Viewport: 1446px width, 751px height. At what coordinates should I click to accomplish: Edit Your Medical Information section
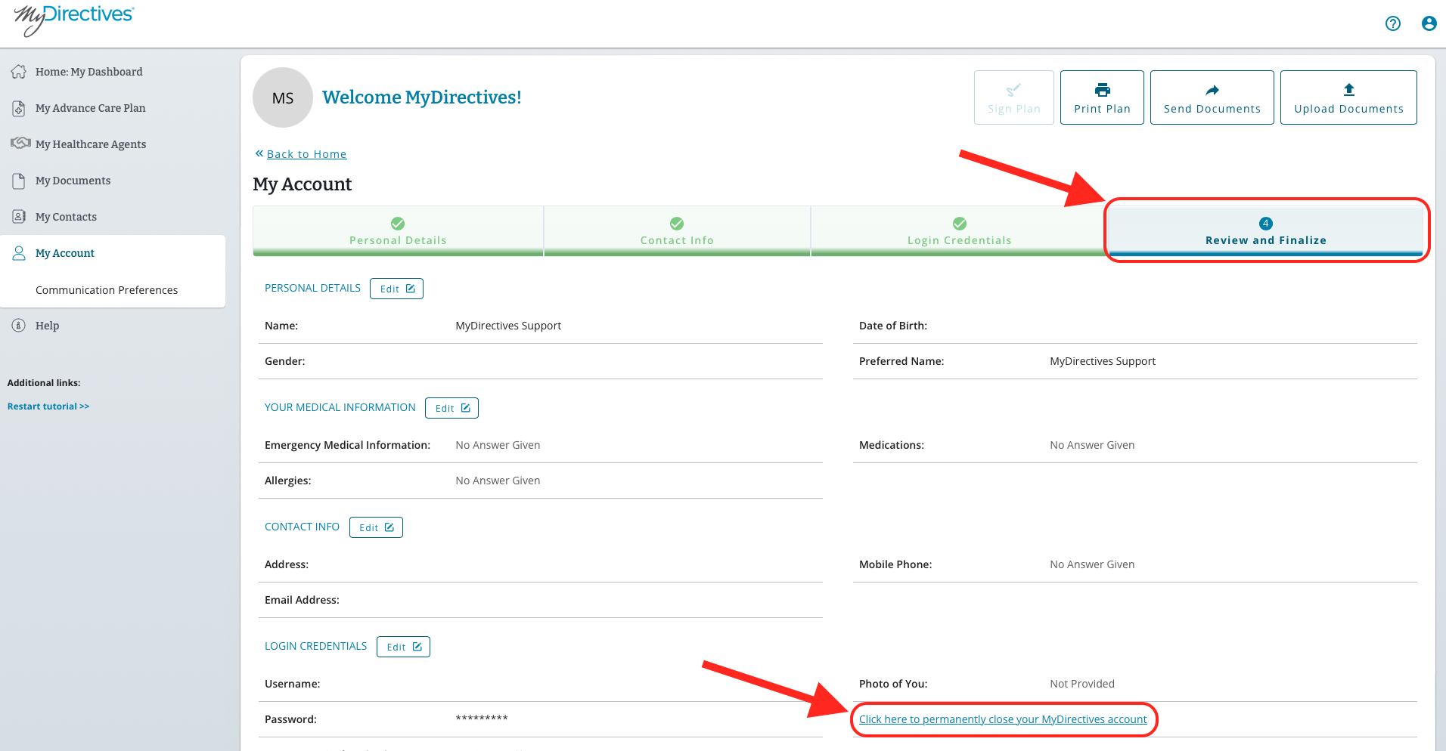point(451,408)
